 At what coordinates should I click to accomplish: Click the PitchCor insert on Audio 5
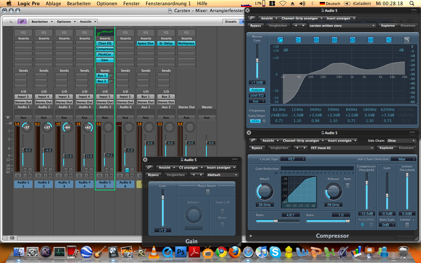[x=105, y=54]
